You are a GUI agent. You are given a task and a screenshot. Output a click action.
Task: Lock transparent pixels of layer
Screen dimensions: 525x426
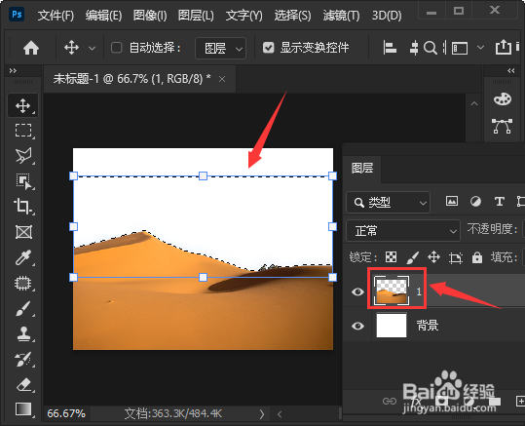point(392,257)
